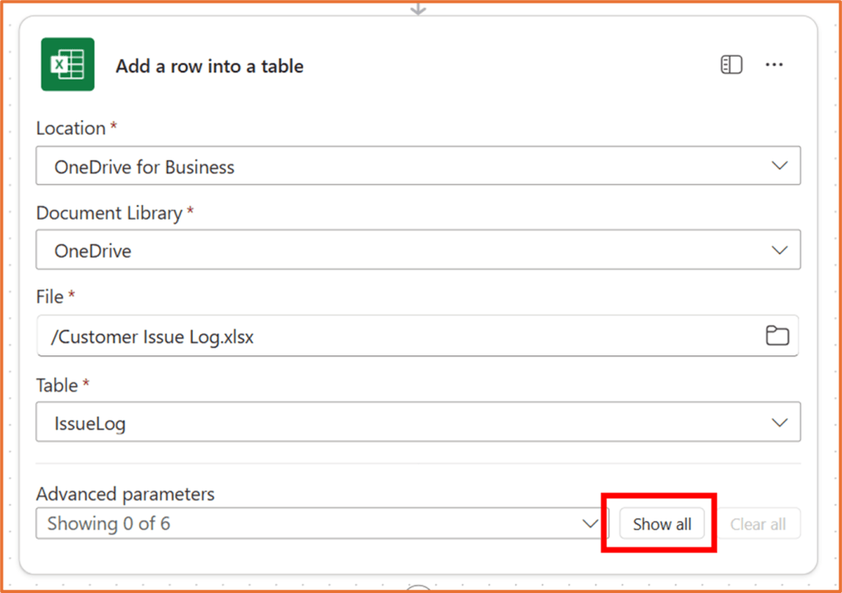This screenshot has width=842, height=593.
Task: Open the ellipsis more options menu
Action: tap(775, 64)
